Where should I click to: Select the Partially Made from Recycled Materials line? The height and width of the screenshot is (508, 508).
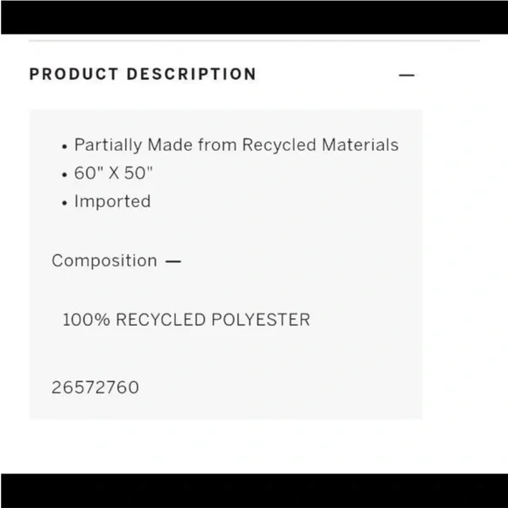[x=236, y=145]
